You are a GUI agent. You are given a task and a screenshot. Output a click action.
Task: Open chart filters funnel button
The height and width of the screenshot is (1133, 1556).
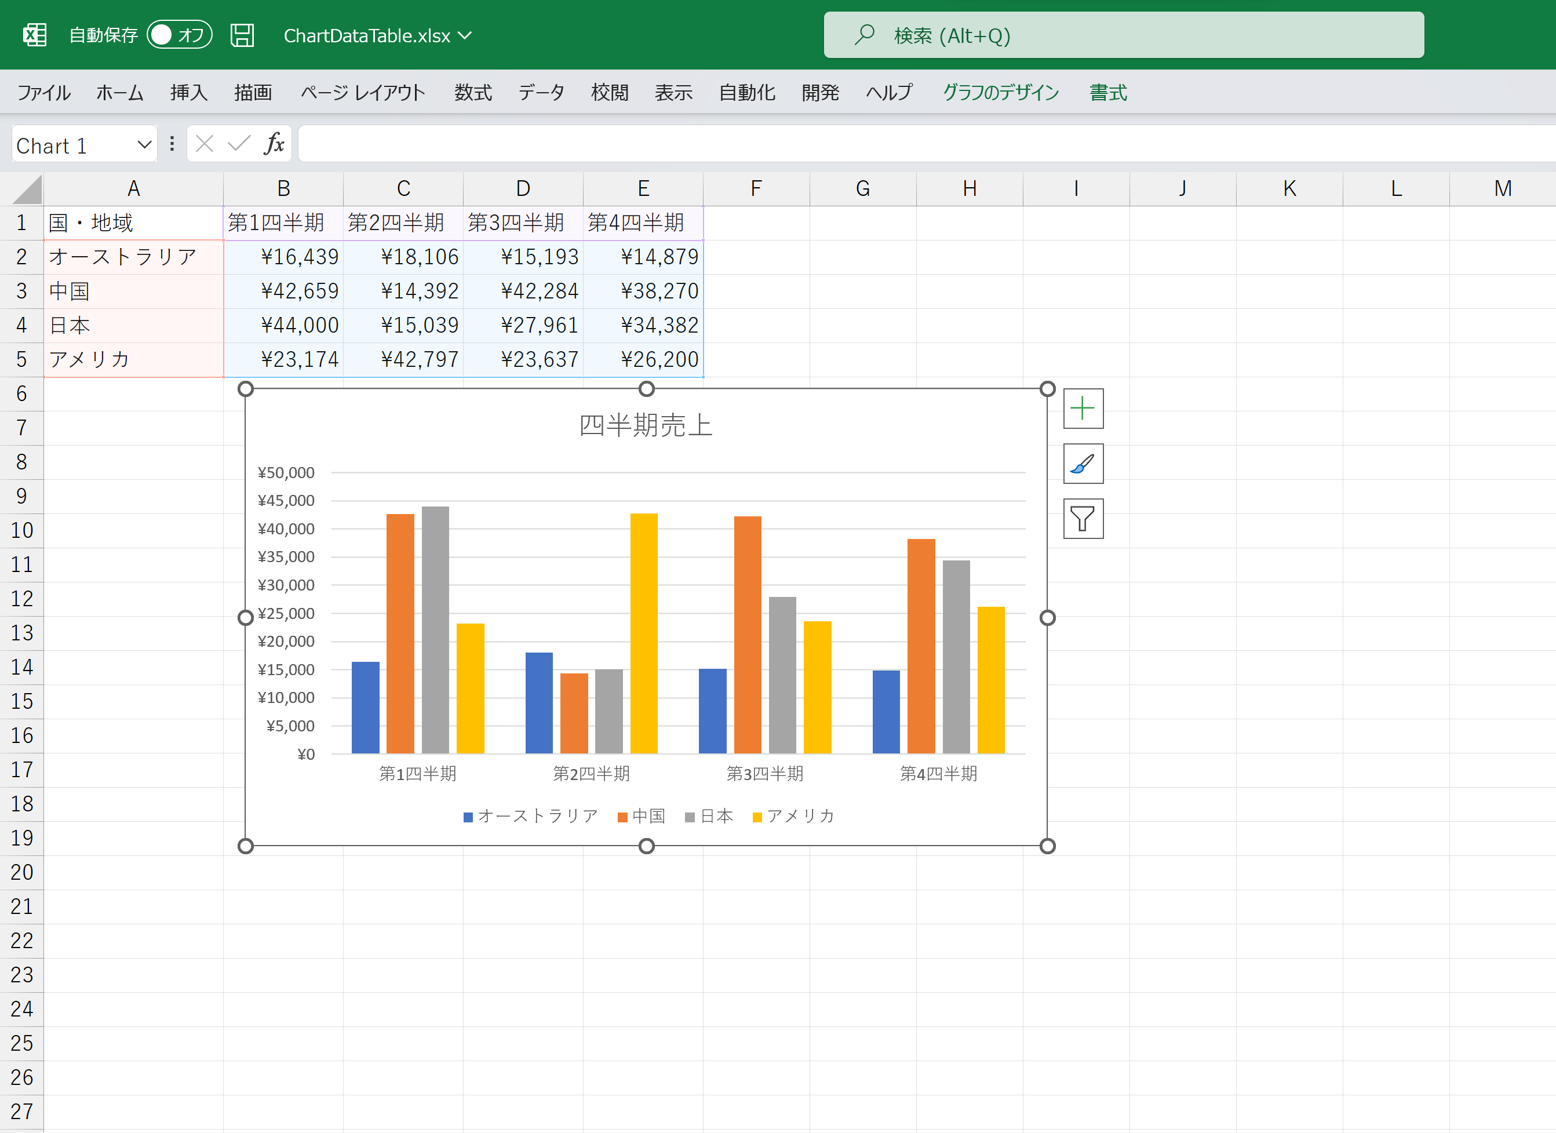pyautogui.click(x=1083, y=518)
